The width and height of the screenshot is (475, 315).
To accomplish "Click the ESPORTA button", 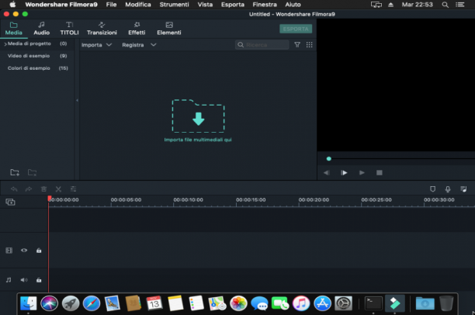I will click(296, 29).
